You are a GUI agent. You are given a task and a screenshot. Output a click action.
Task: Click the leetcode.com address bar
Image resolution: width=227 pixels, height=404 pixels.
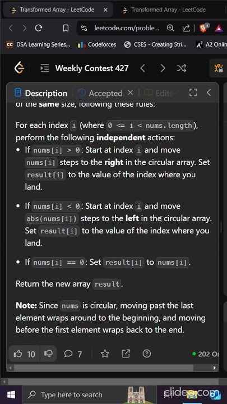tap(127, 28)
